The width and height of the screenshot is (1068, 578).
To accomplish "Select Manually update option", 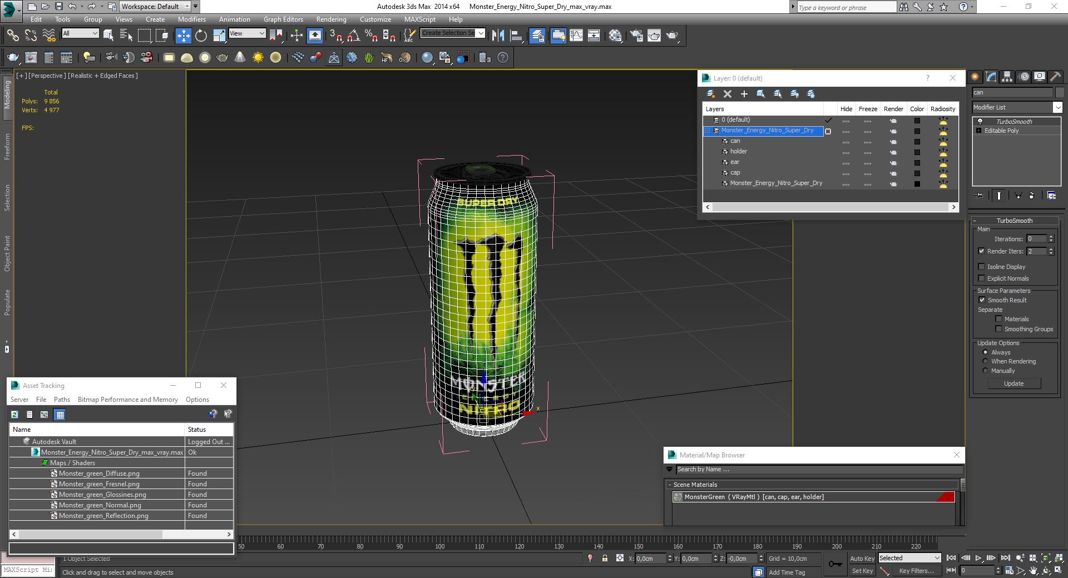I will (x=985, y=371).
